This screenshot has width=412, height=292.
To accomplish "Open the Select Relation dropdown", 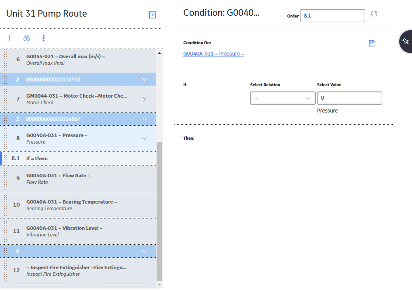I will pyautogui.click(x=283, y=98).
